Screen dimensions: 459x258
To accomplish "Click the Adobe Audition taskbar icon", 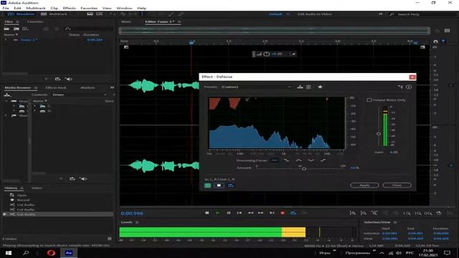I will [69, 253].
